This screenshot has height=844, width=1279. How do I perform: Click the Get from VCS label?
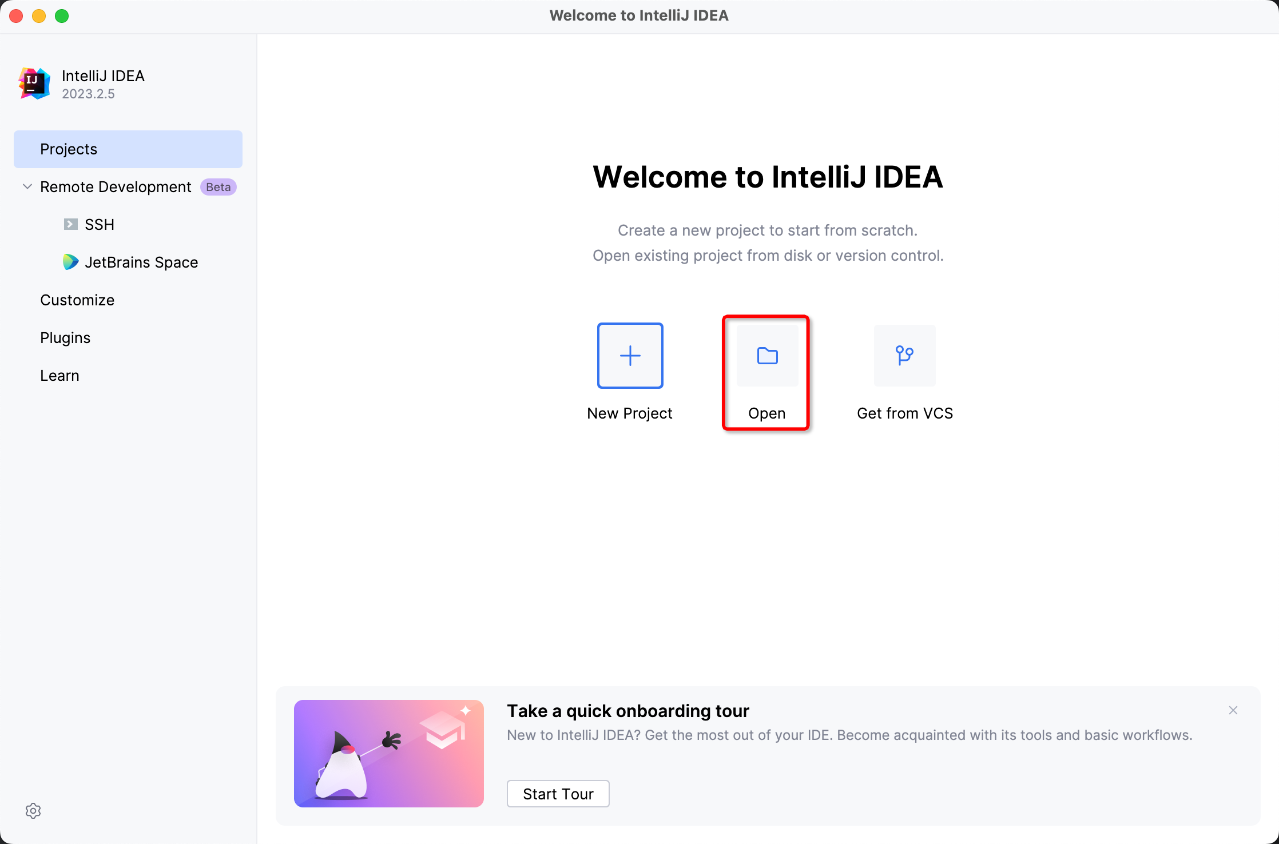pyautogui.click(x=905, y=413)
